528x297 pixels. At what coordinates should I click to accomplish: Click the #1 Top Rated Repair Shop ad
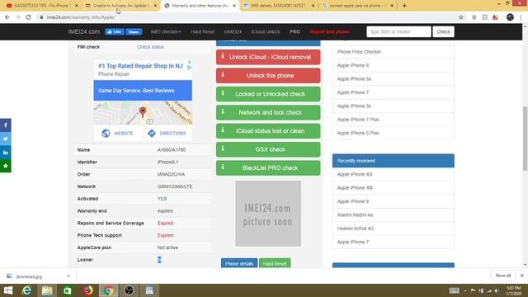pos(140,66)
